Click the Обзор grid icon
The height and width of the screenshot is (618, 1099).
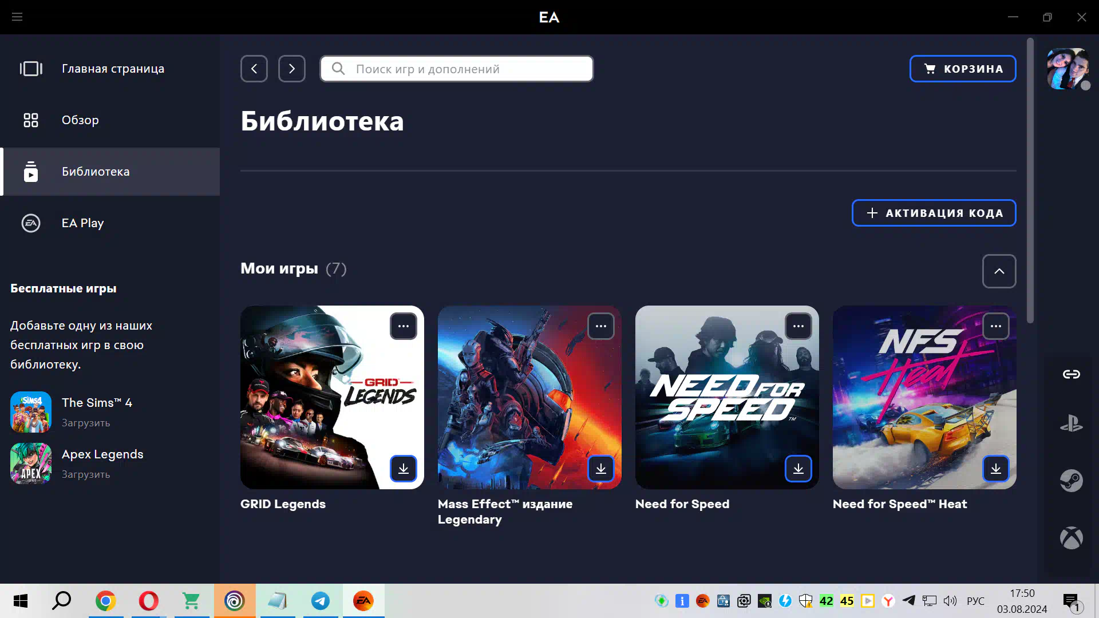click(31, 120)
